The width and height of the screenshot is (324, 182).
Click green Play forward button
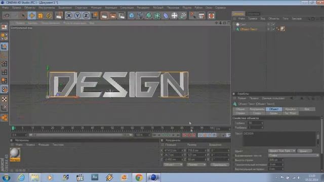point(169,135)
